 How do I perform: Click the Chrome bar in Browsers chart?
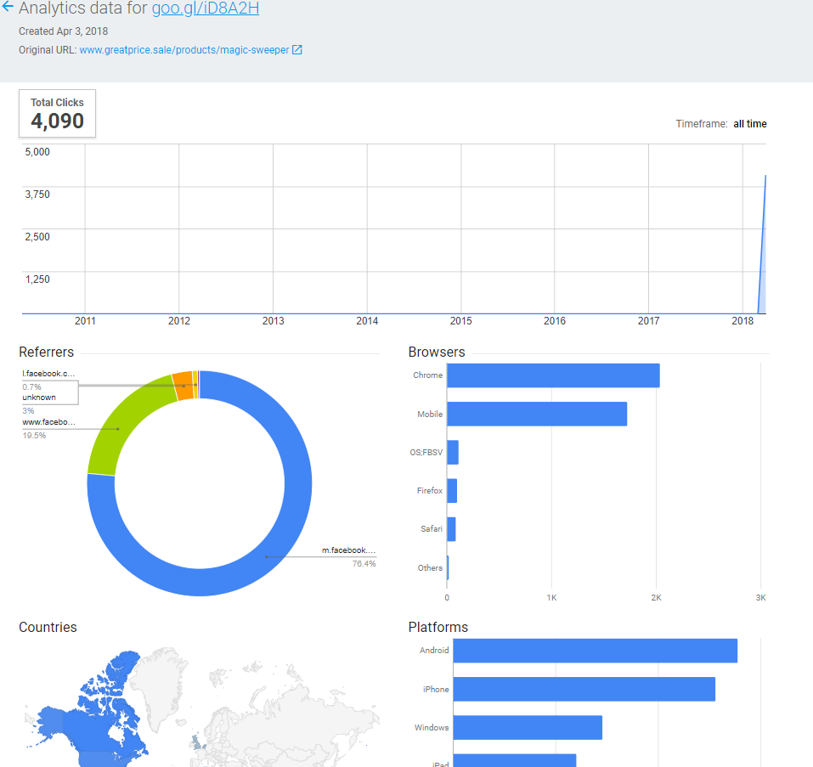pos(552,375)
